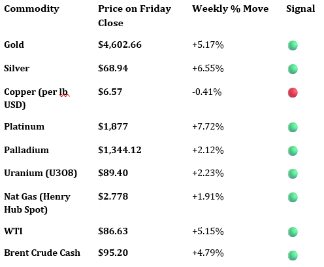Image resolution: width=324 pixels, height=267 pixels.
Task: Click the green signal dot for Palladium
Action: pyautogui.click(x=293, y=151)
